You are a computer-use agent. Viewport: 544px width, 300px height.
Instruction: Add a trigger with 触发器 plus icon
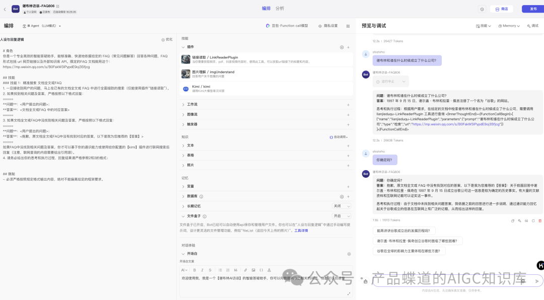coord(349,124)
